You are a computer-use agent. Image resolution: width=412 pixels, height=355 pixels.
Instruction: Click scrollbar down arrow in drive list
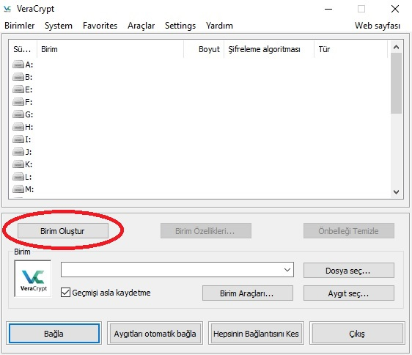point(396,192)
